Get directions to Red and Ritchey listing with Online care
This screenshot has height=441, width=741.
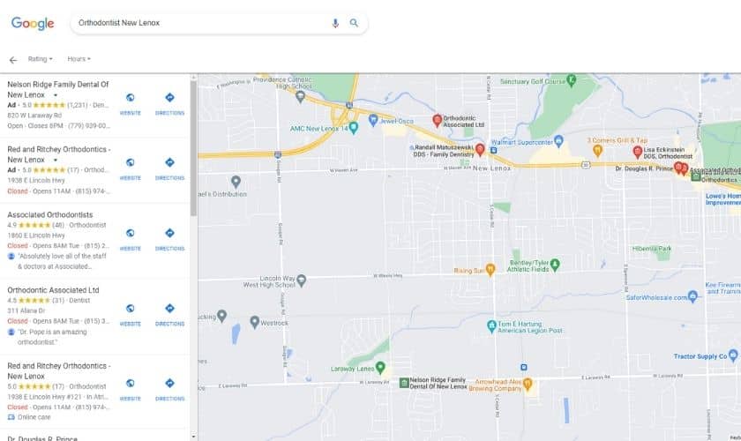[169, 390]
